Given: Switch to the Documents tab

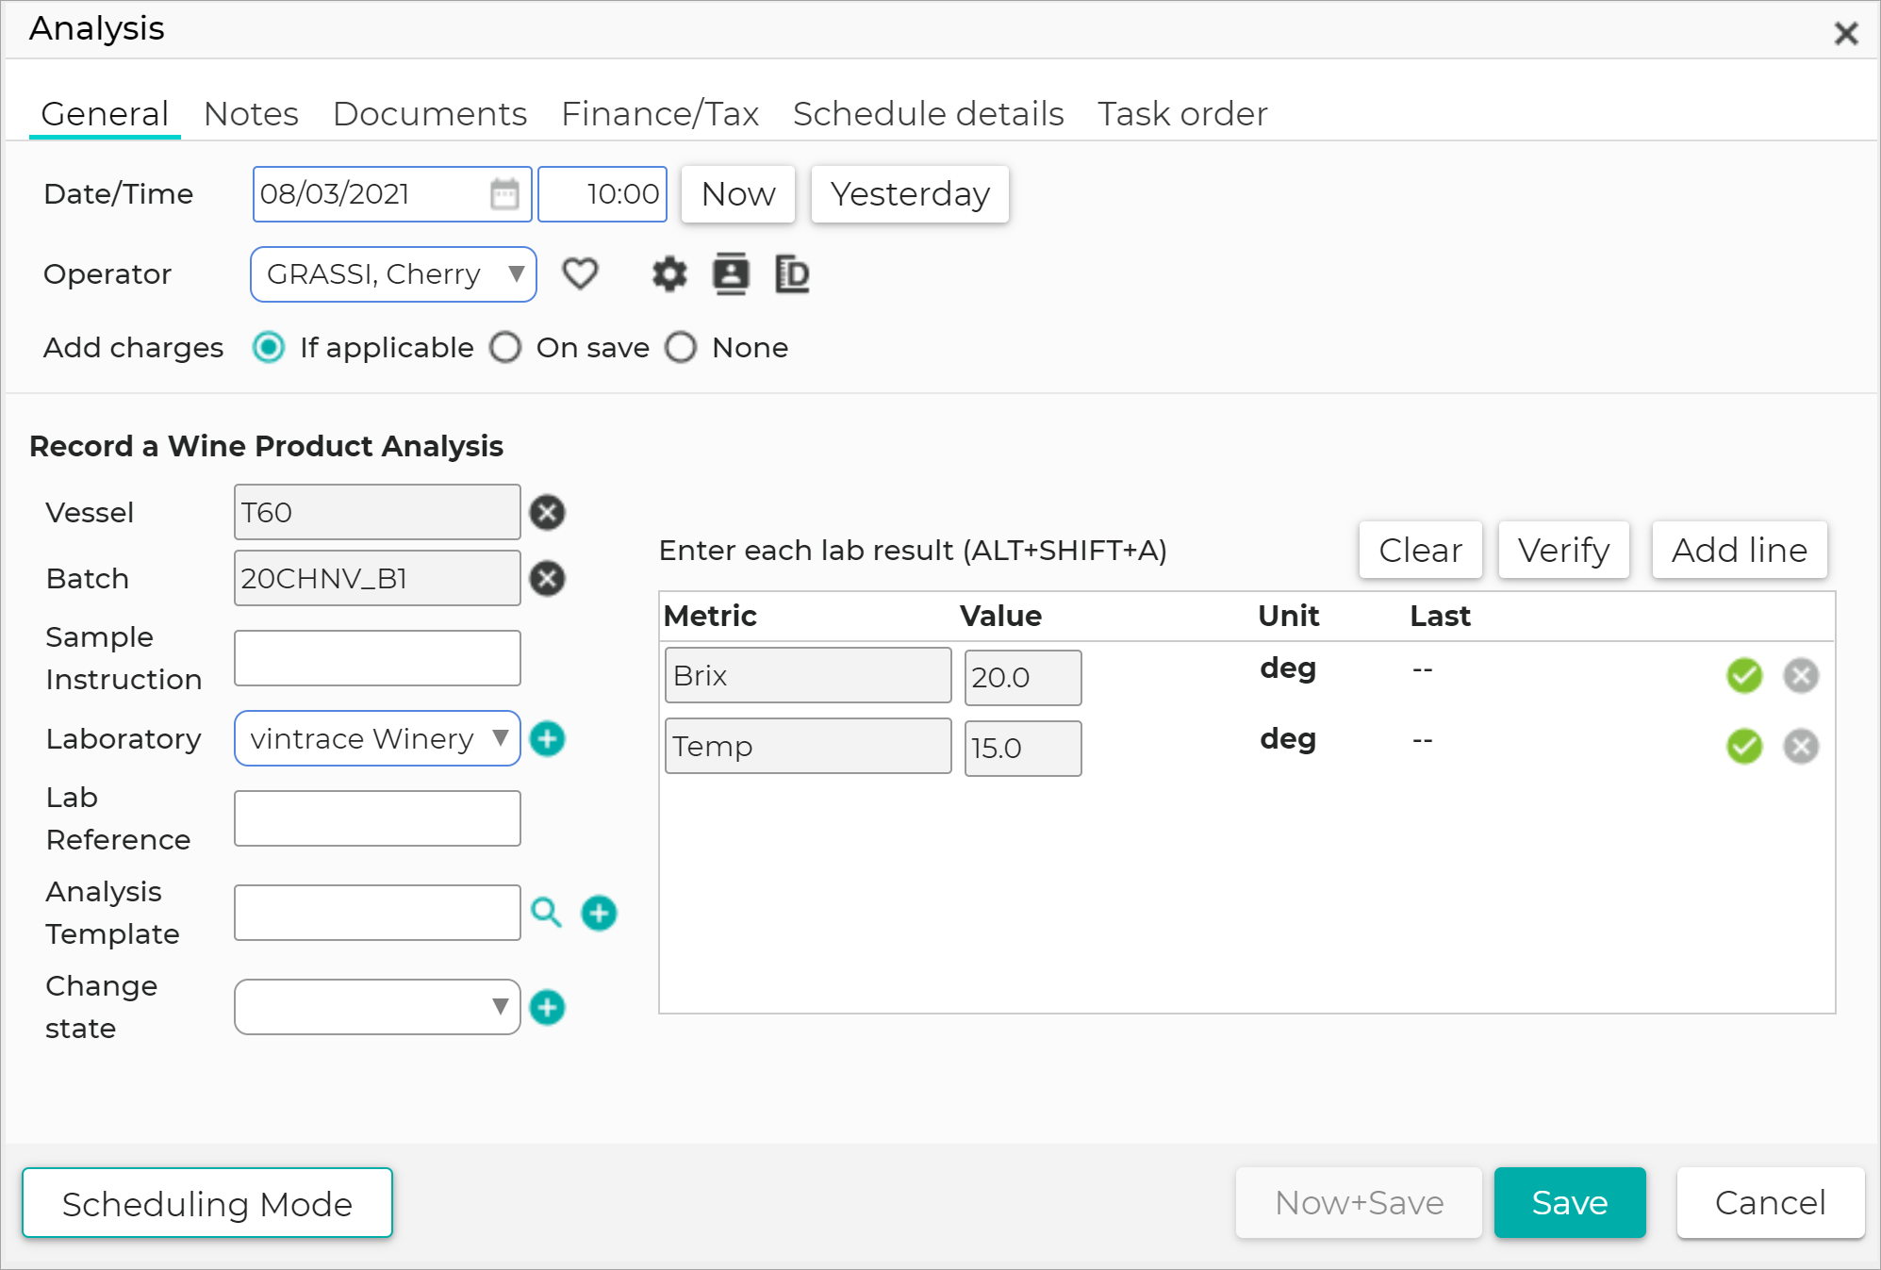Looking at the screenshot, I should [430, 114].
